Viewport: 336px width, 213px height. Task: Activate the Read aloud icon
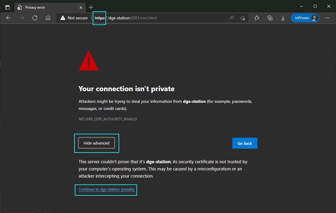coord(232,18)
